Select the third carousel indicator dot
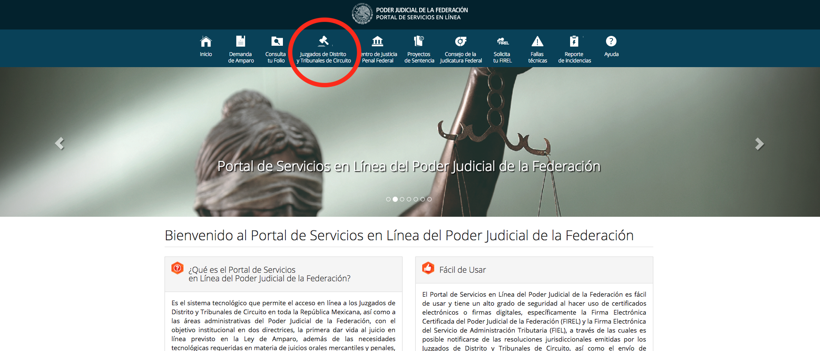This screenshot has height=351, width=820. coord(402,199)
